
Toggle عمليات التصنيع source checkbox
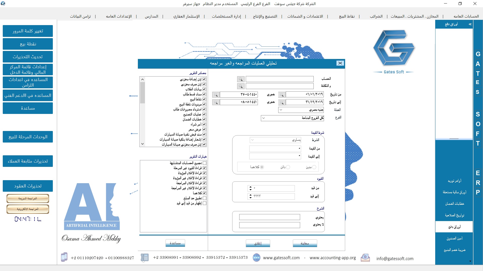pos(204,114)
